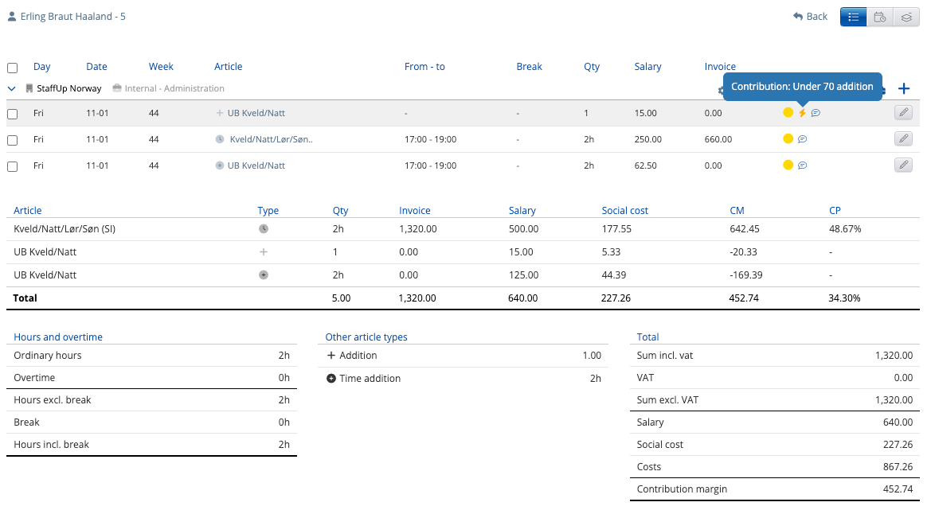
Task: Edit the first UB Kveld/Natt row with the pencil
Action: (902, 113)
